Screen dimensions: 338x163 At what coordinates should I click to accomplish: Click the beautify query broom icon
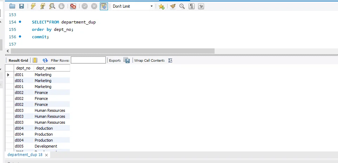(x=173, y=6)
